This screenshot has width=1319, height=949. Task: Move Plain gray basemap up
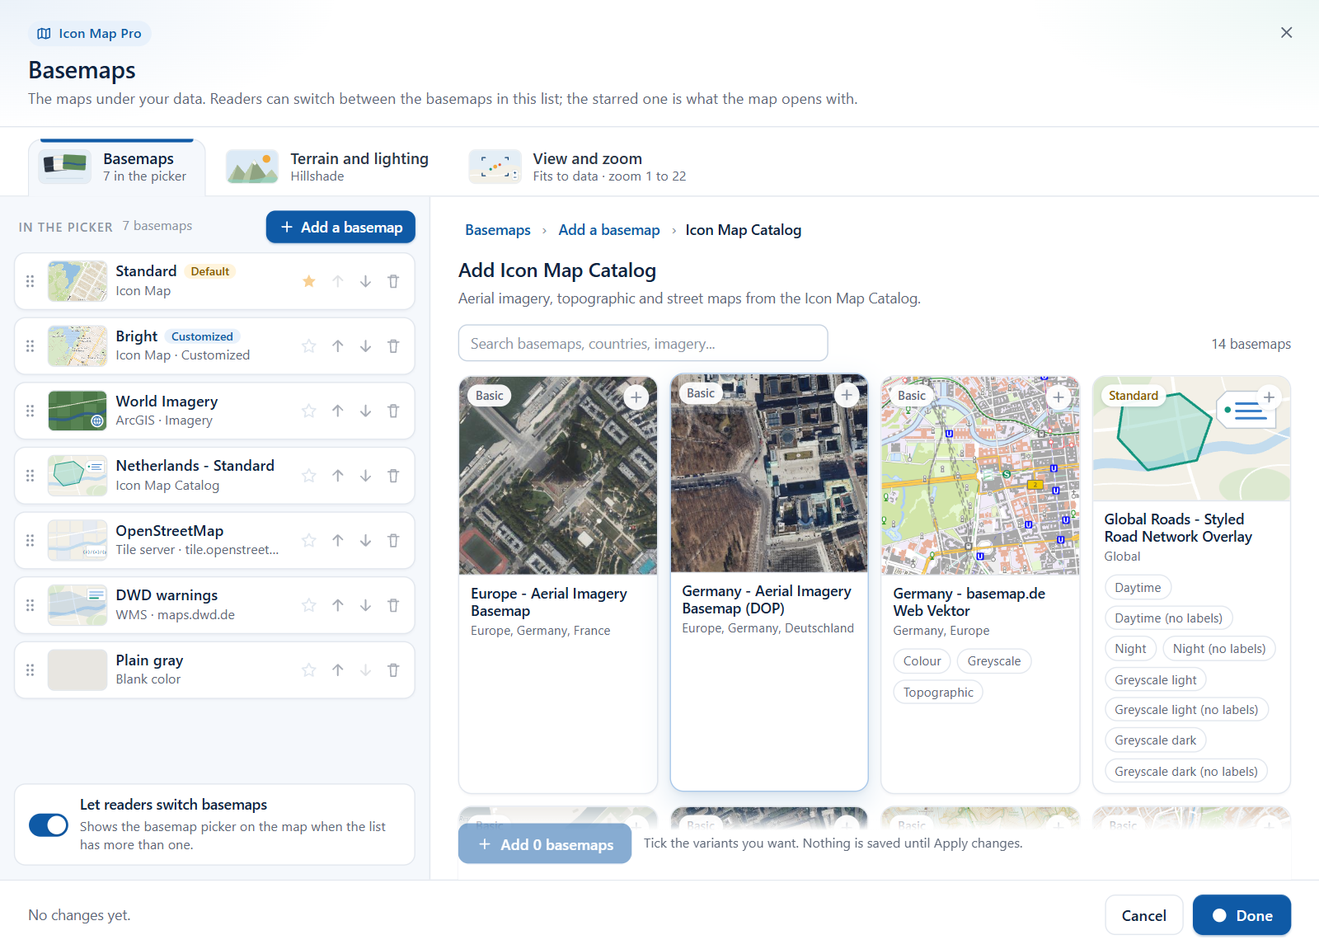(338, 670)
